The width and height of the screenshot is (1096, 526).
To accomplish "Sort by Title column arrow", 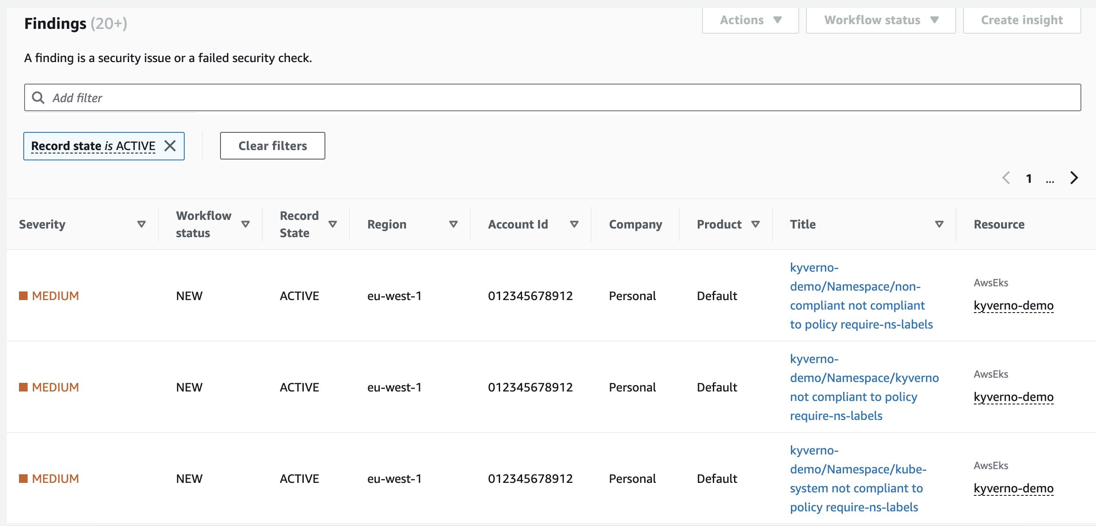I will [x=939, y=224].
